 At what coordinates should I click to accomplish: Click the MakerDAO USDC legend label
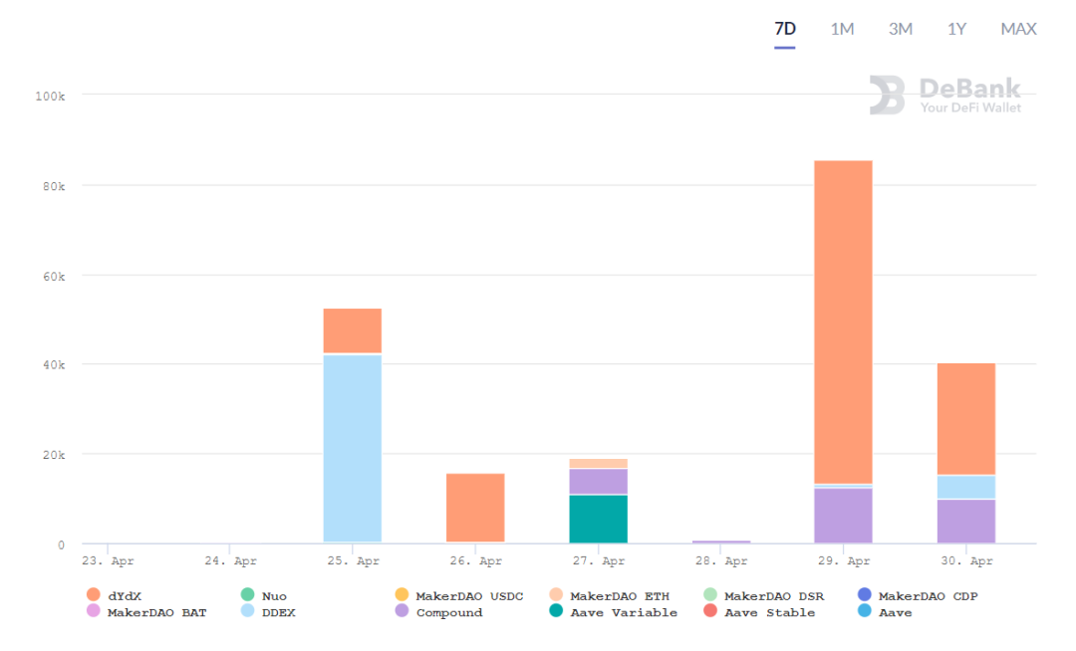[469, 596]
